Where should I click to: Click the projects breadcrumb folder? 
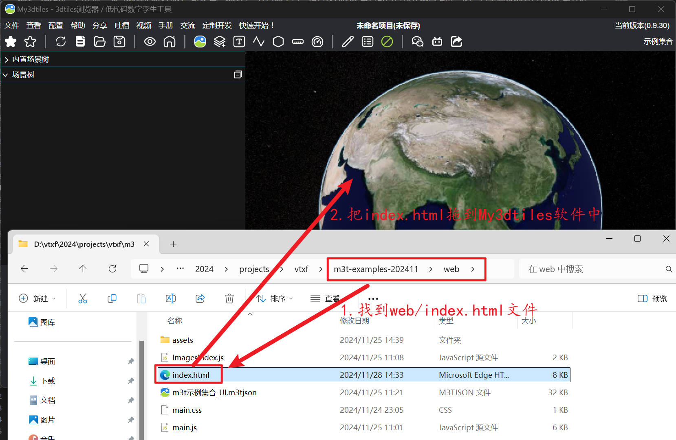click(254, 269)
